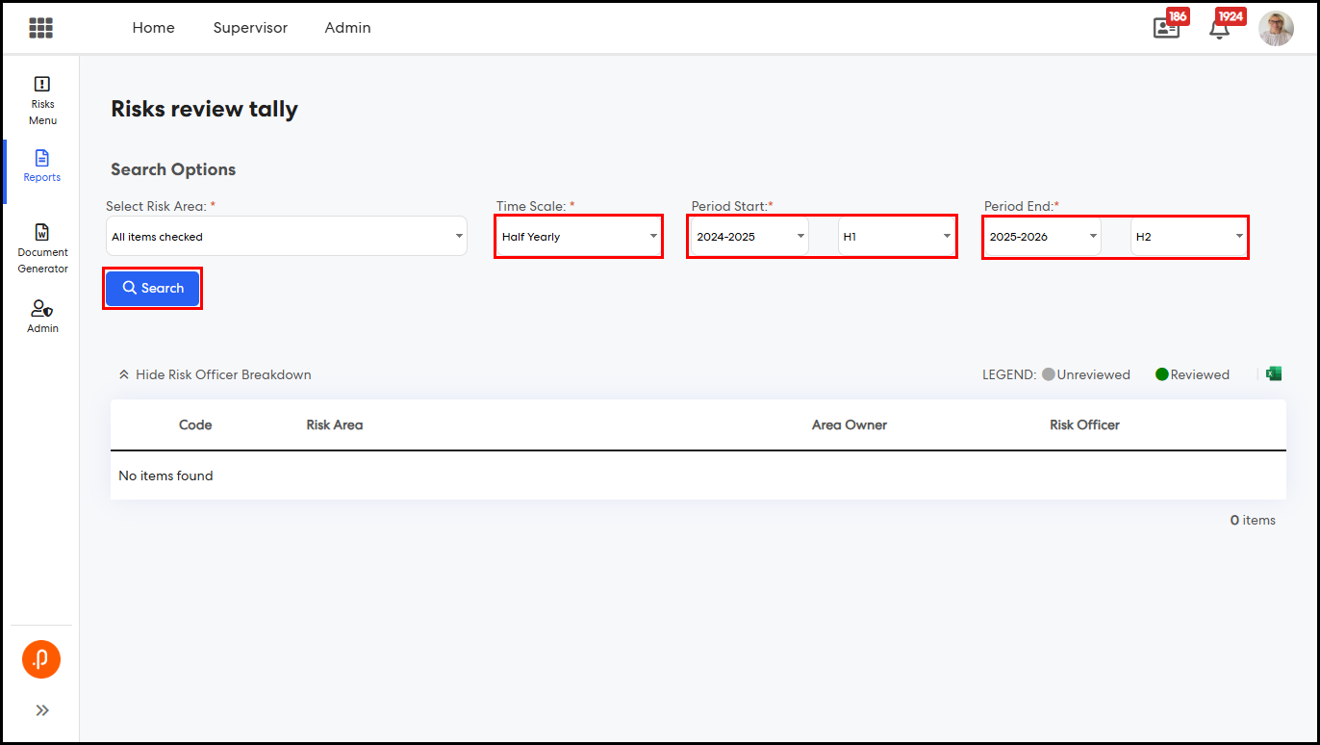Export results with the Excel icon

pyautogui.click(x=1274, y=374)
